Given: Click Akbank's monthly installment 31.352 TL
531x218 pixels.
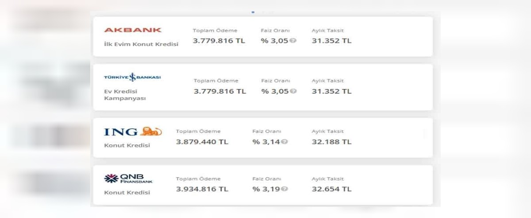Looking at the screenshot, I should (331, 41).
